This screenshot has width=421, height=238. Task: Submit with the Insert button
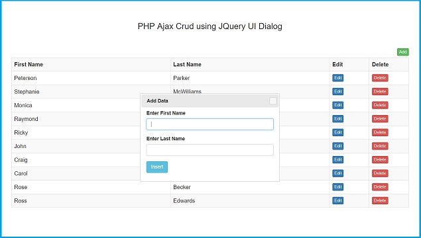coord(157,167)
